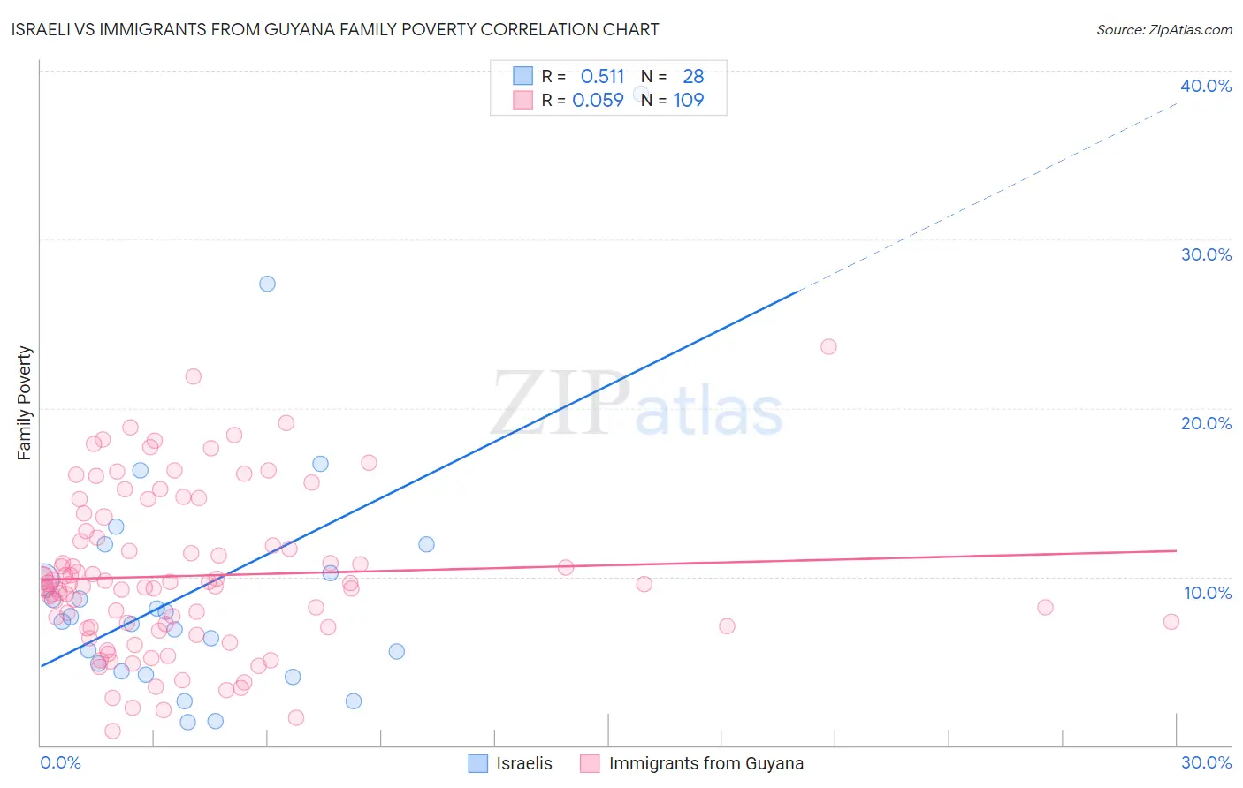Click the N value of 109
Viewport: 1243px width, 788px height.
tap(689, 100)
